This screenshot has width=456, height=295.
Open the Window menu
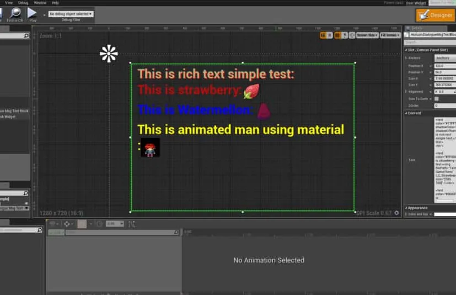coord(40,3)
